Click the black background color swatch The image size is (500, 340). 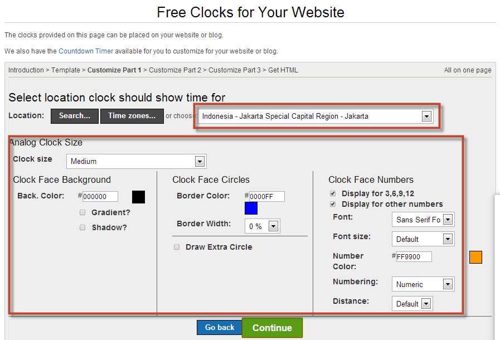[138, 197]
